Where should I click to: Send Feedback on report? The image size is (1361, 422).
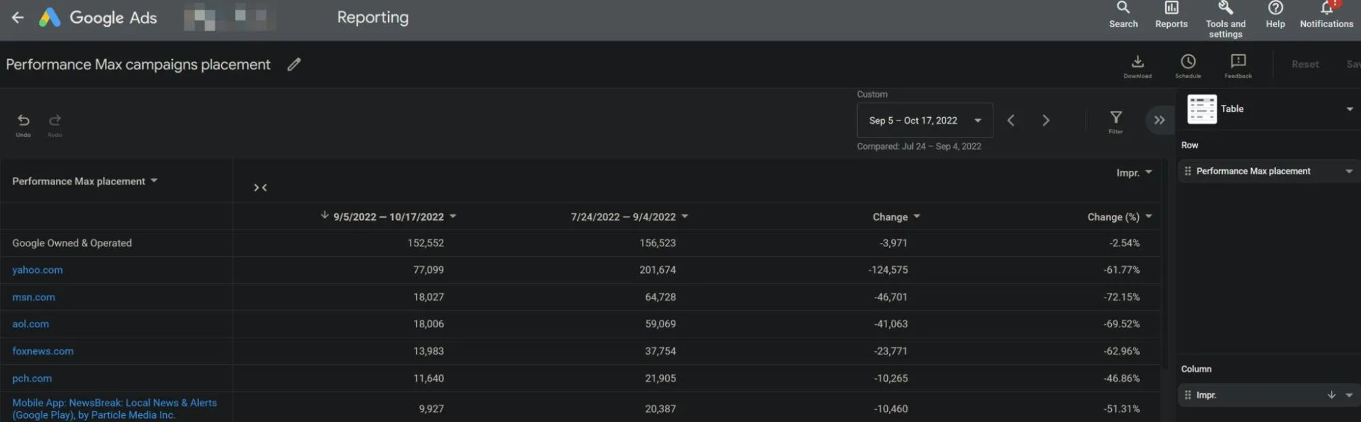tap(1238, 66)
